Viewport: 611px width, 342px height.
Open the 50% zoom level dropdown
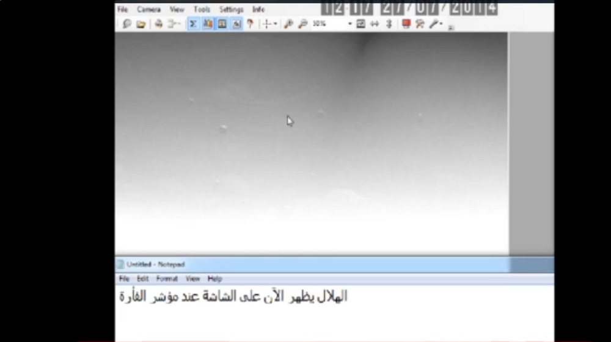point(350,24)
